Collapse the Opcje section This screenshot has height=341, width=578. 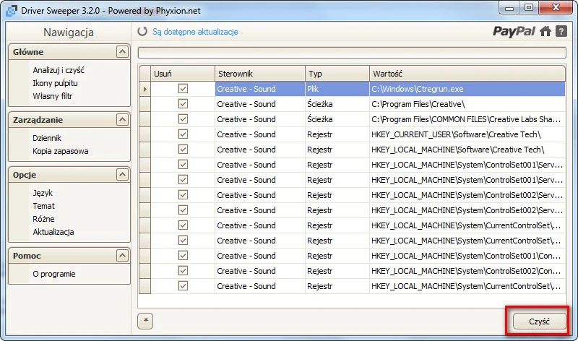tap(122, 175)
